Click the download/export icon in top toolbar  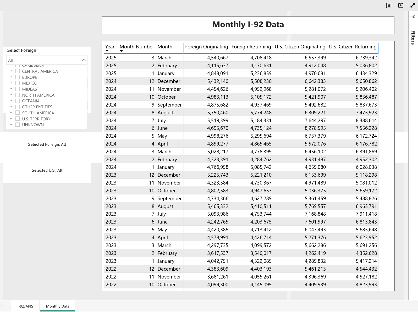401,5
